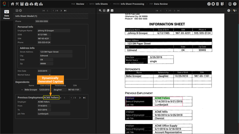Image resolution: width=239 pixels, height=134 pixels.
Task: Select the Data Viewer tab
Action: click(6, 14)
